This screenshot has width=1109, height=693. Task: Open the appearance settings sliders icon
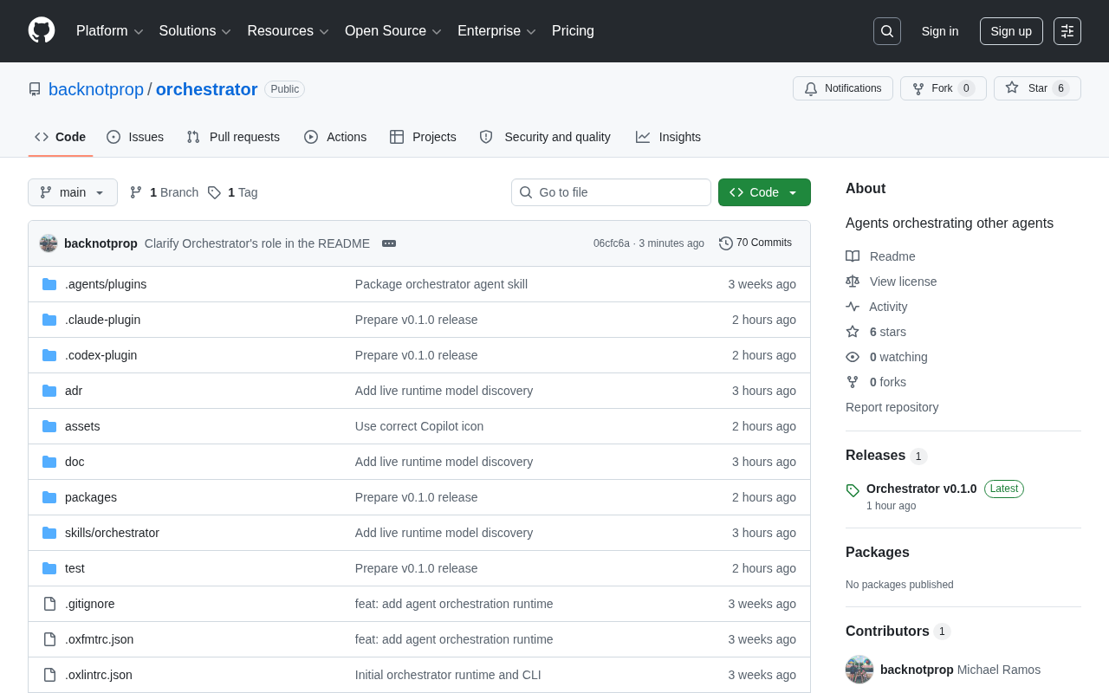pos(1067,31)
